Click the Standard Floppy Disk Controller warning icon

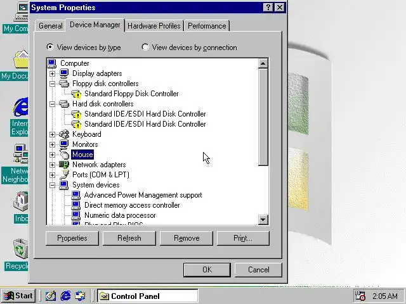click(x=76, y=94)
